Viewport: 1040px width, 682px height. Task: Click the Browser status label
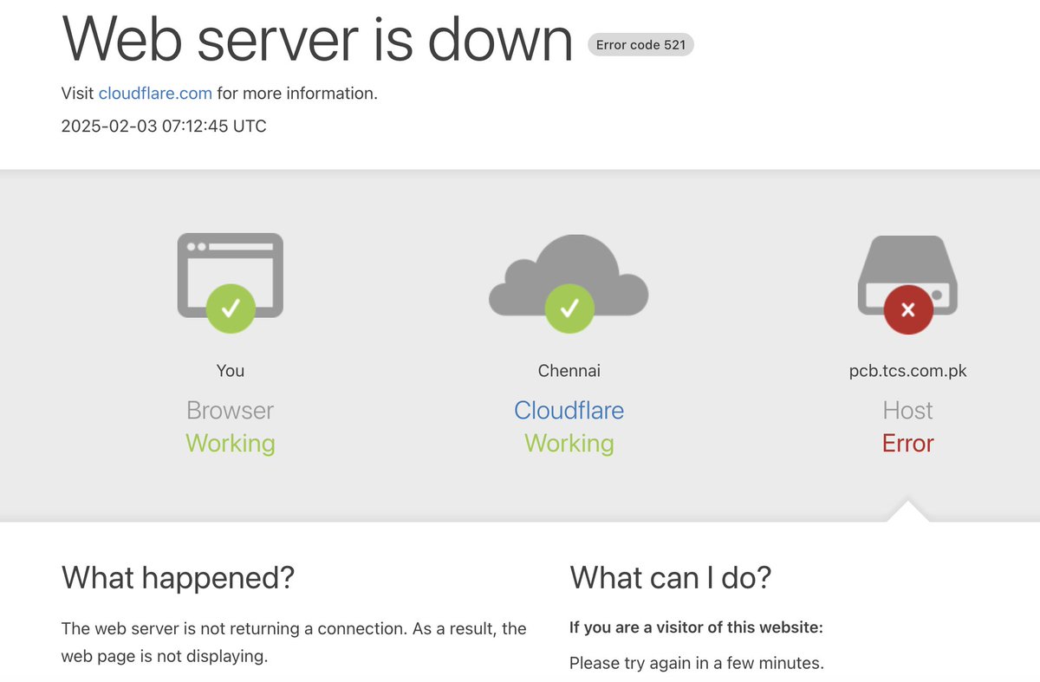click(x=231, y=410)
